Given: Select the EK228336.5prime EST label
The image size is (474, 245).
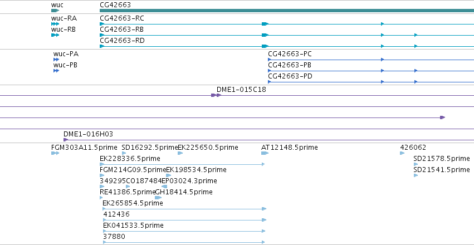Looking at the screenshot, I should pos(130,159).
